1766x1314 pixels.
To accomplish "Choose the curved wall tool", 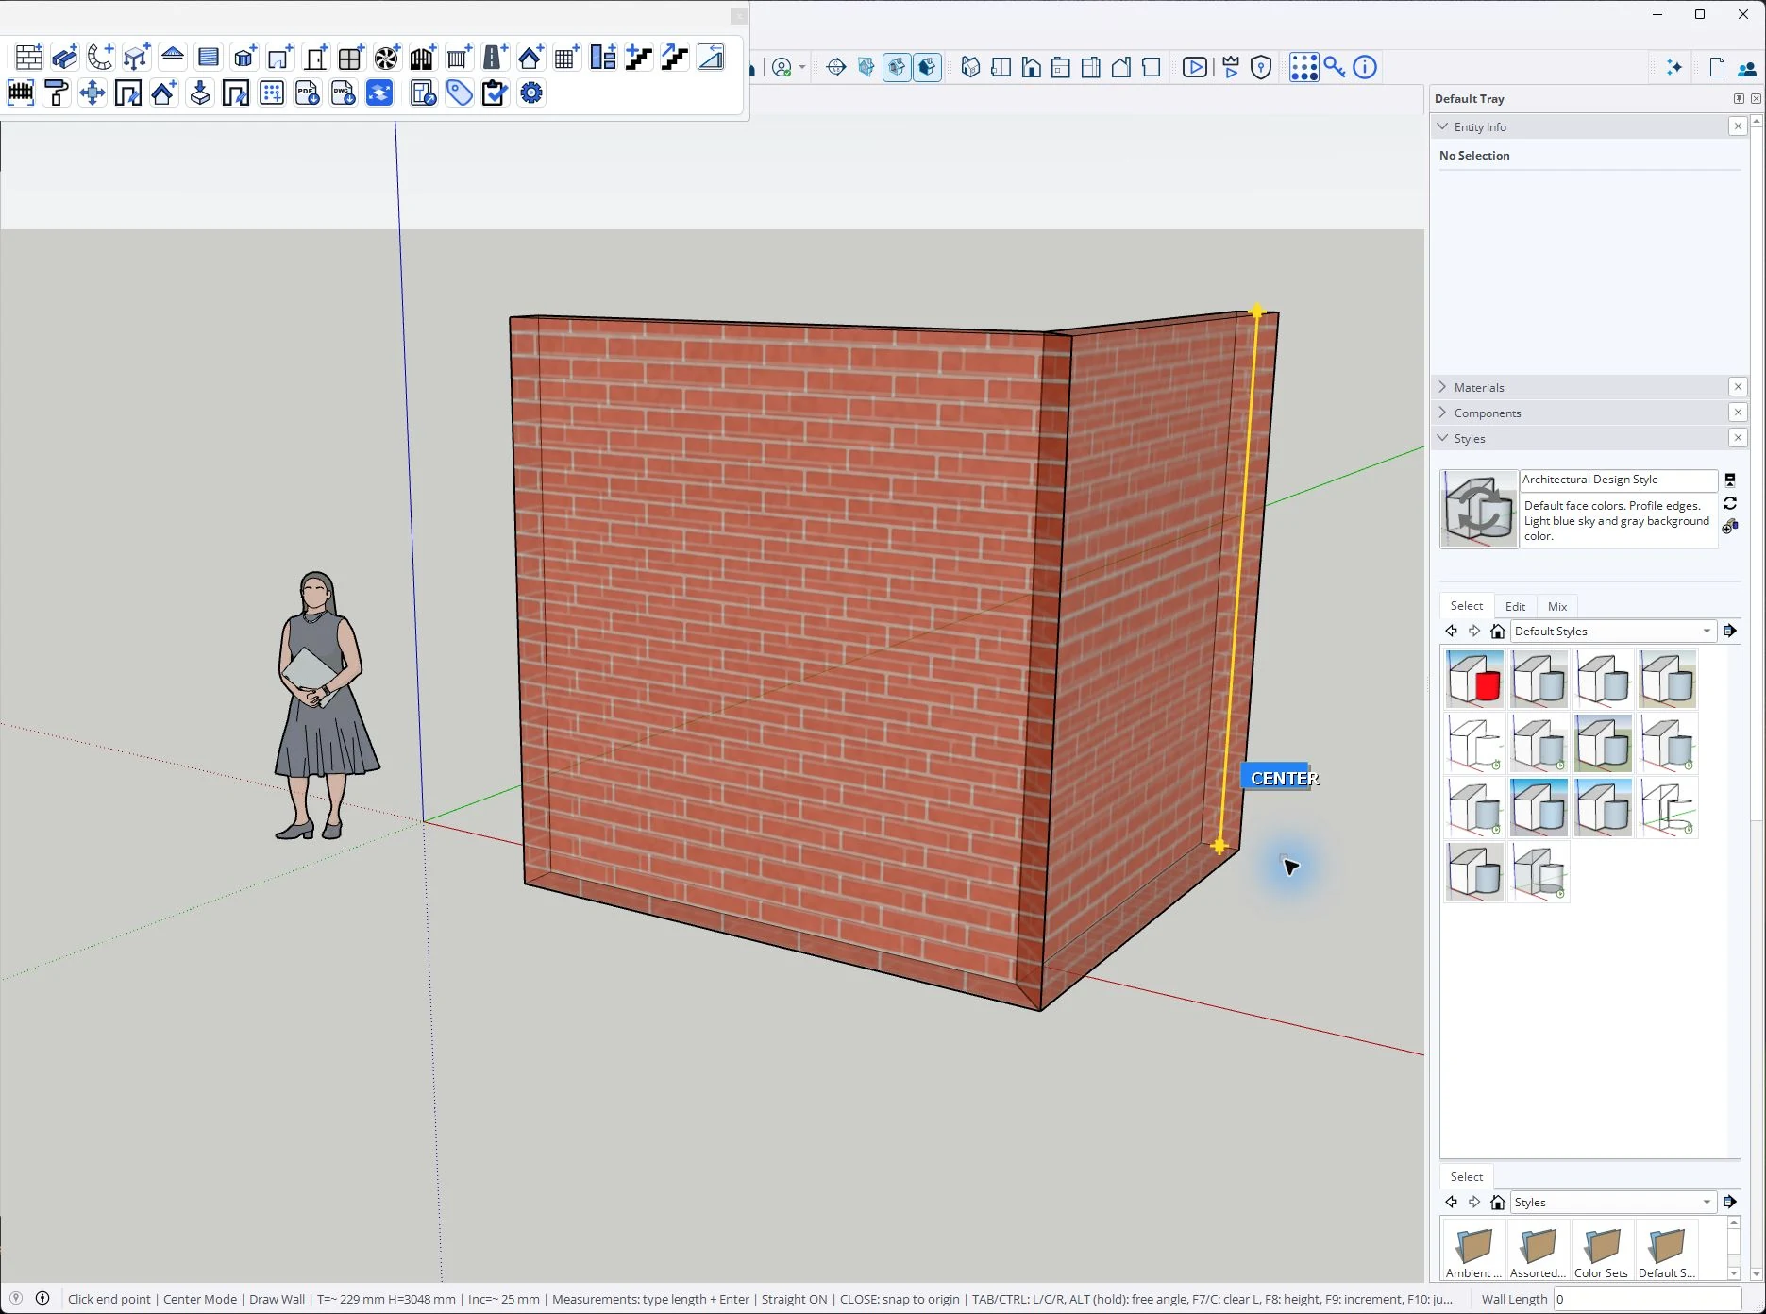I will click(100, 58).
